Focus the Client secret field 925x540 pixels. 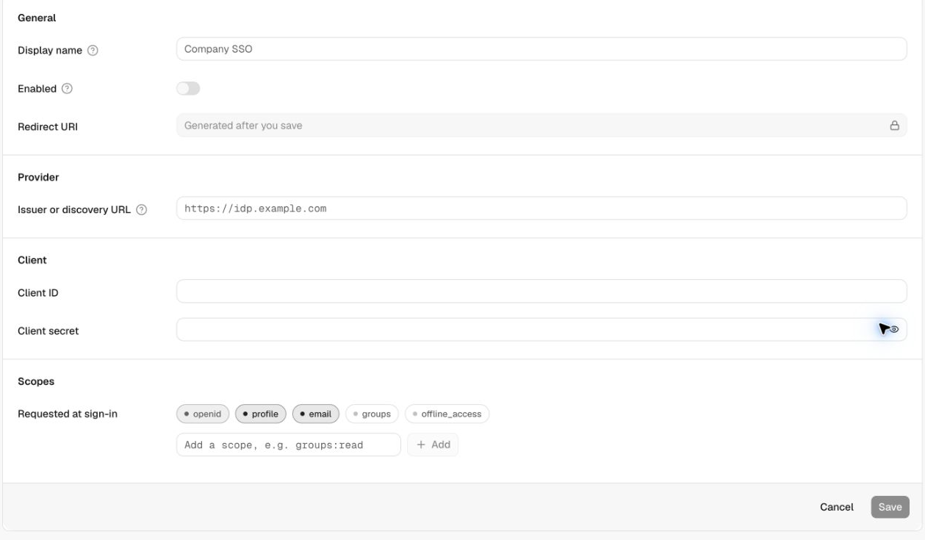point(541,330)
